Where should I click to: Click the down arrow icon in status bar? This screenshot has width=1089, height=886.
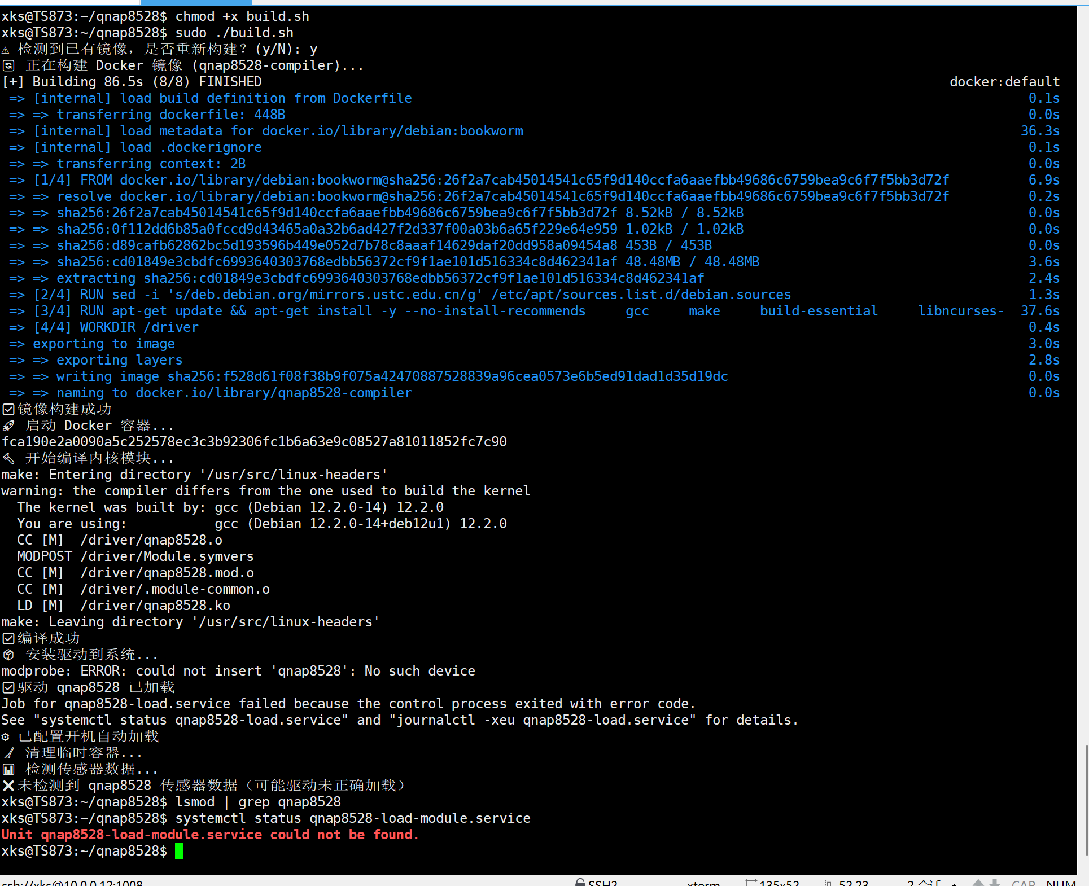(995, 882)
